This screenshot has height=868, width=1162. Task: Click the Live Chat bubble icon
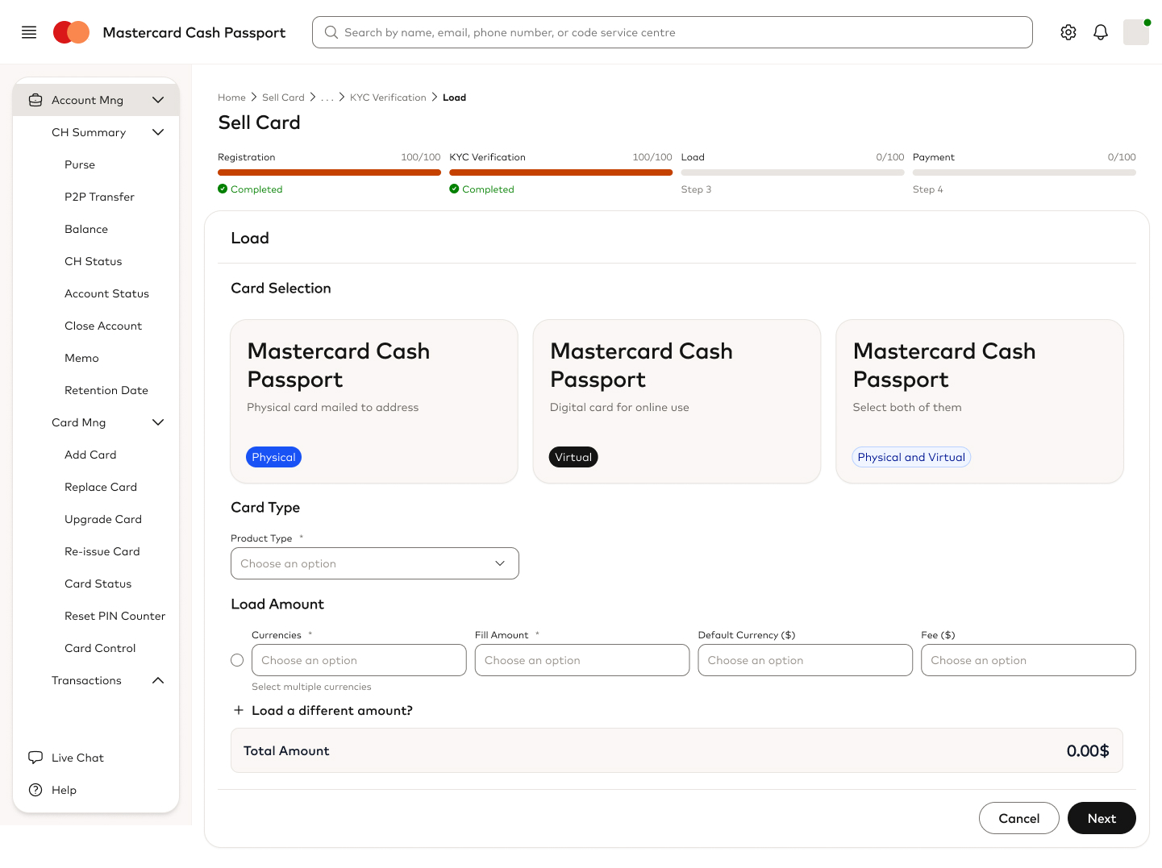[x=35, y=758]
